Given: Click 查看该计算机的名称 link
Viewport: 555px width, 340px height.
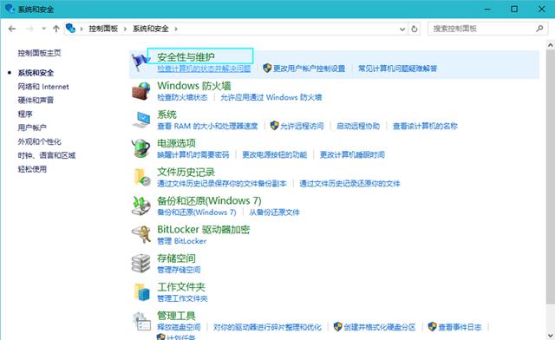Looking at the screenshot, I should click(x=425, y=126).
